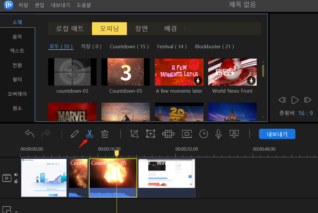
Task: Open the Crop tool
Action: [x=134, y=134]
